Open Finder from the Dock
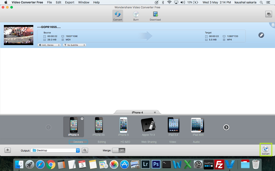Image resolution: width=275 pixels, height=171 pixels. [19, 164]
